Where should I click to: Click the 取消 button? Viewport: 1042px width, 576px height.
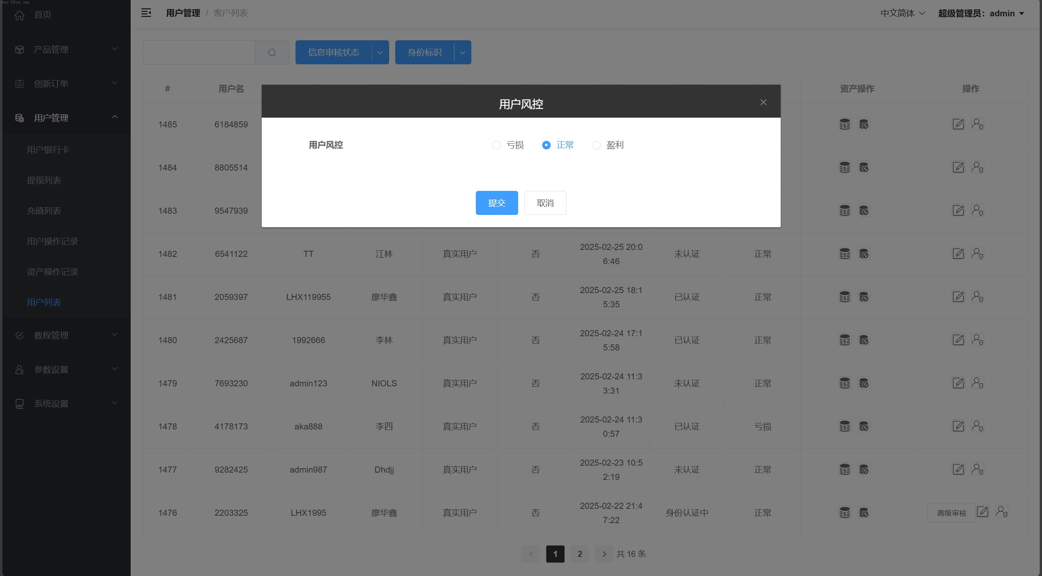[x=545, y=203]
